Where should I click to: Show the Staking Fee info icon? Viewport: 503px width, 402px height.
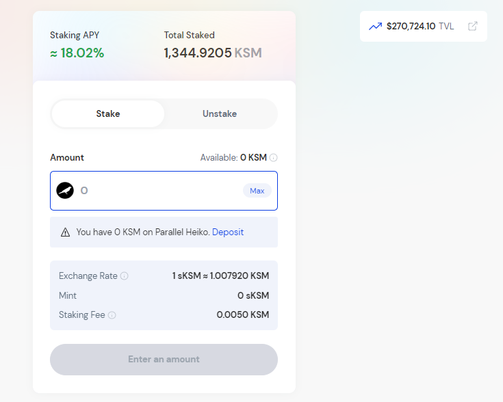pyautogui.click(x=112, y=315)
